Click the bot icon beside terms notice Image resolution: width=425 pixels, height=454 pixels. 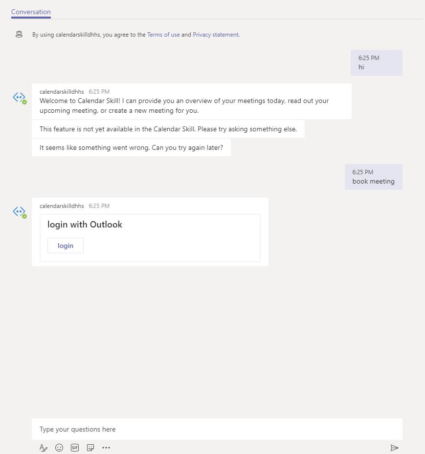coord(19,34)
